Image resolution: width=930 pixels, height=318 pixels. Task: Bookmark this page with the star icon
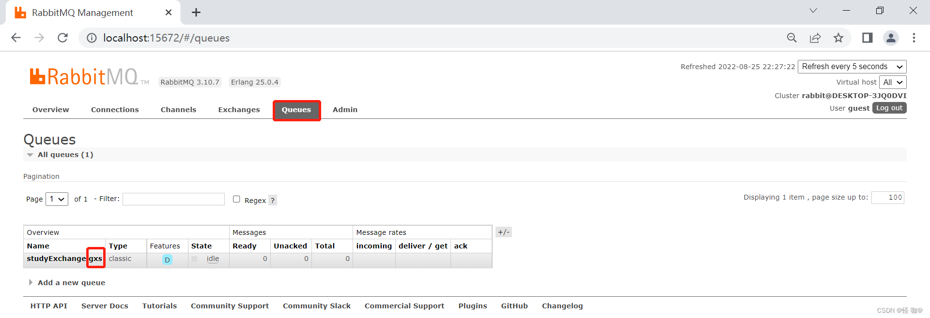point(838,38)
